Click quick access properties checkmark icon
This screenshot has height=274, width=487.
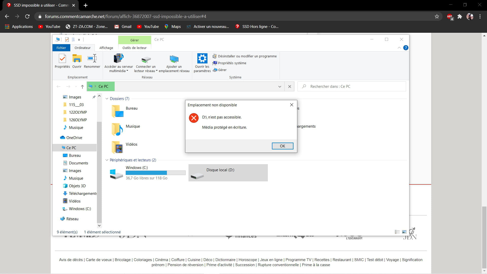pos(67,40)
